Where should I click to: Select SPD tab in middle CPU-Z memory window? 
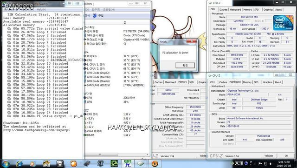[x=192, y=82]
